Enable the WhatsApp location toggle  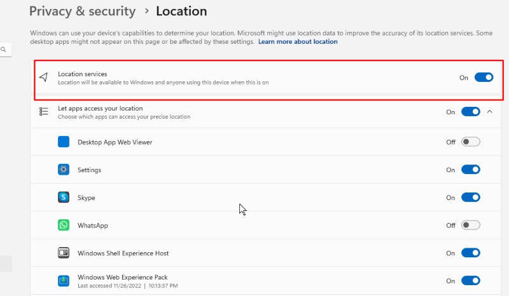pyautogui.click(x=470, y=225)
